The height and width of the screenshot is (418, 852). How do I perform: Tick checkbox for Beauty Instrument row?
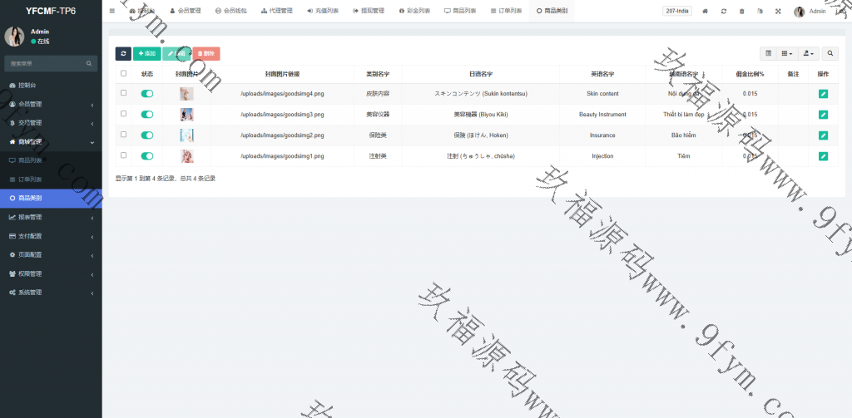point(124,115)
